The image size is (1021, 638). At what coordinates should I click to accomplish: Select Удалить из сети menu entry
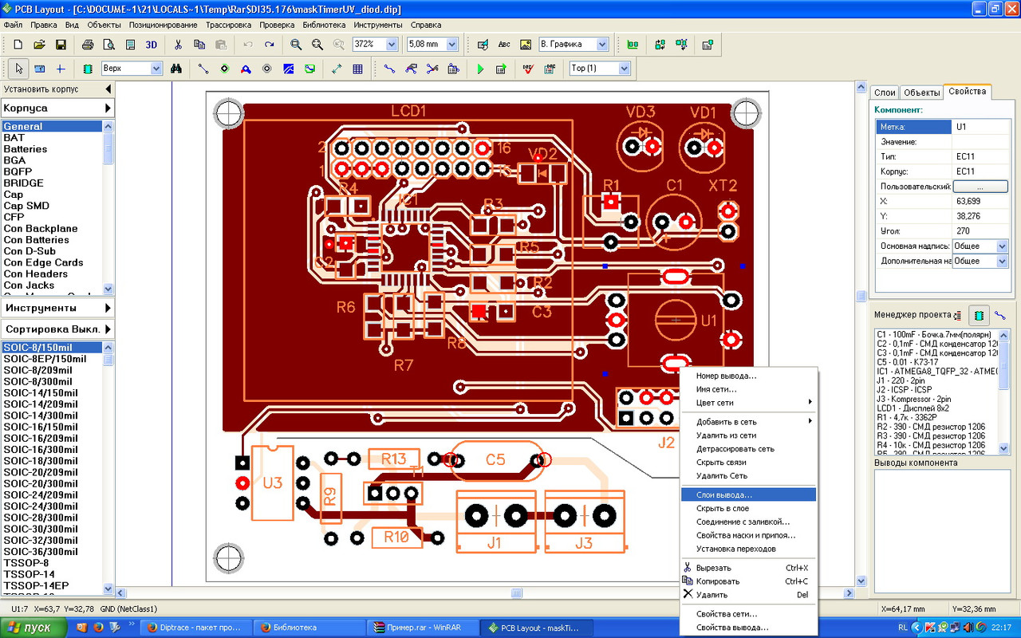[x=749, y=435]
